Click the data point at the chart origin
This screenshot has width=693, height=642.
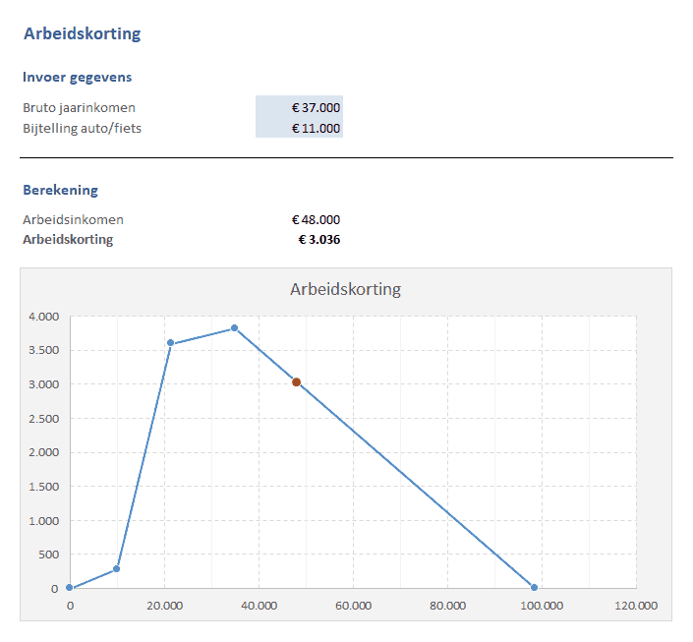[70, 588]
